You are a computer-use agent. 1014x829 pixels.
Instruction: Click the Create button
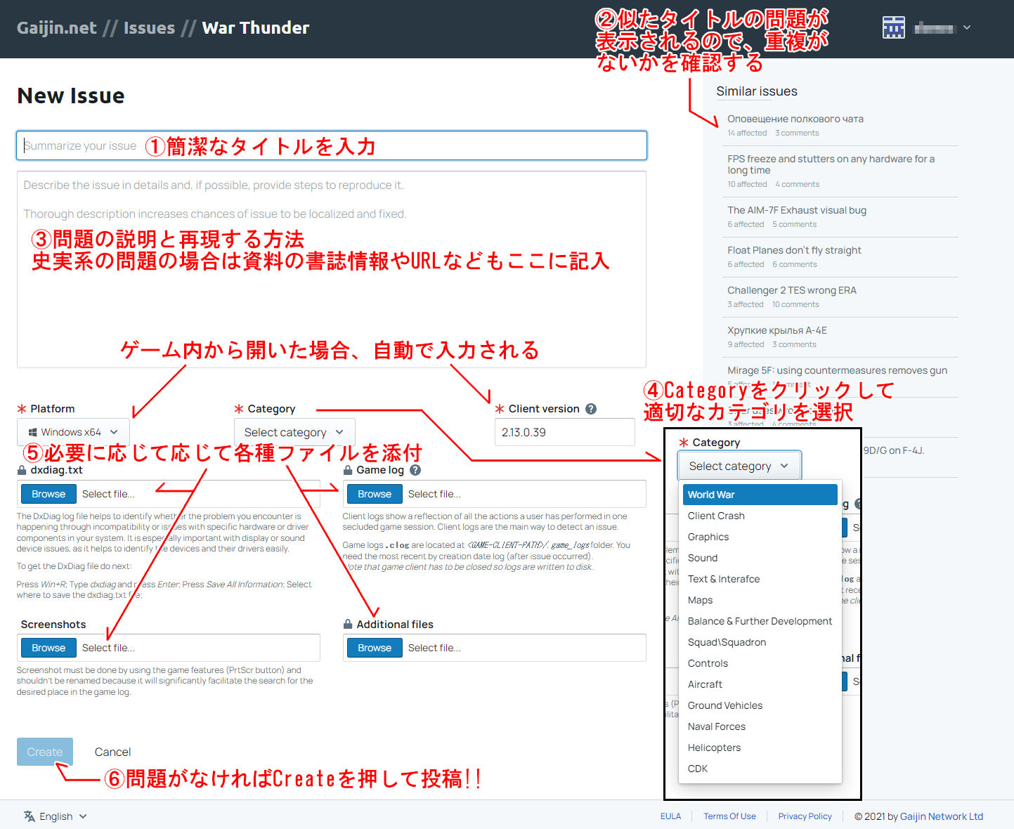(x=45, y=752)
